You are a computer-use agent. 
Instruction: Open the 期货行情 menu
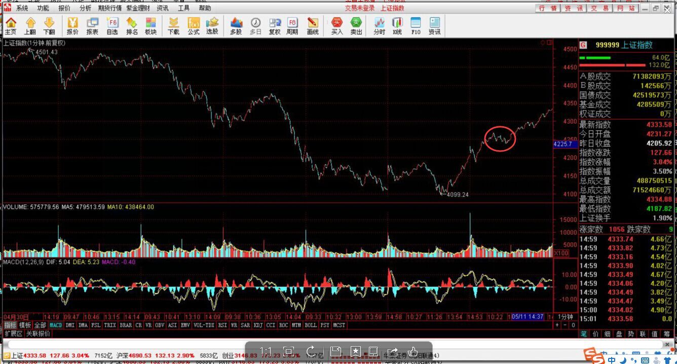pyautogui.click(x=109, y=8)
